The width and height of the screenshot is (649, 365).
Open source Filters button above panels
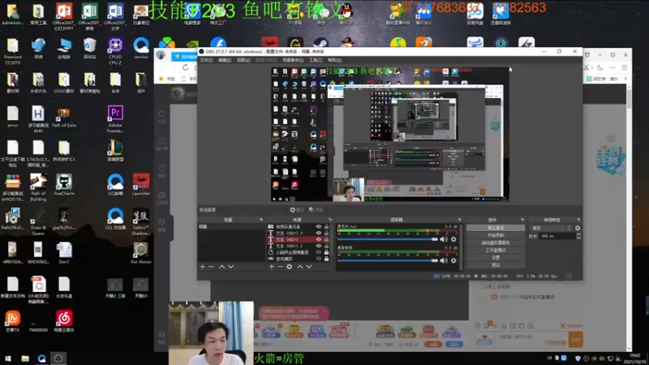316,210
